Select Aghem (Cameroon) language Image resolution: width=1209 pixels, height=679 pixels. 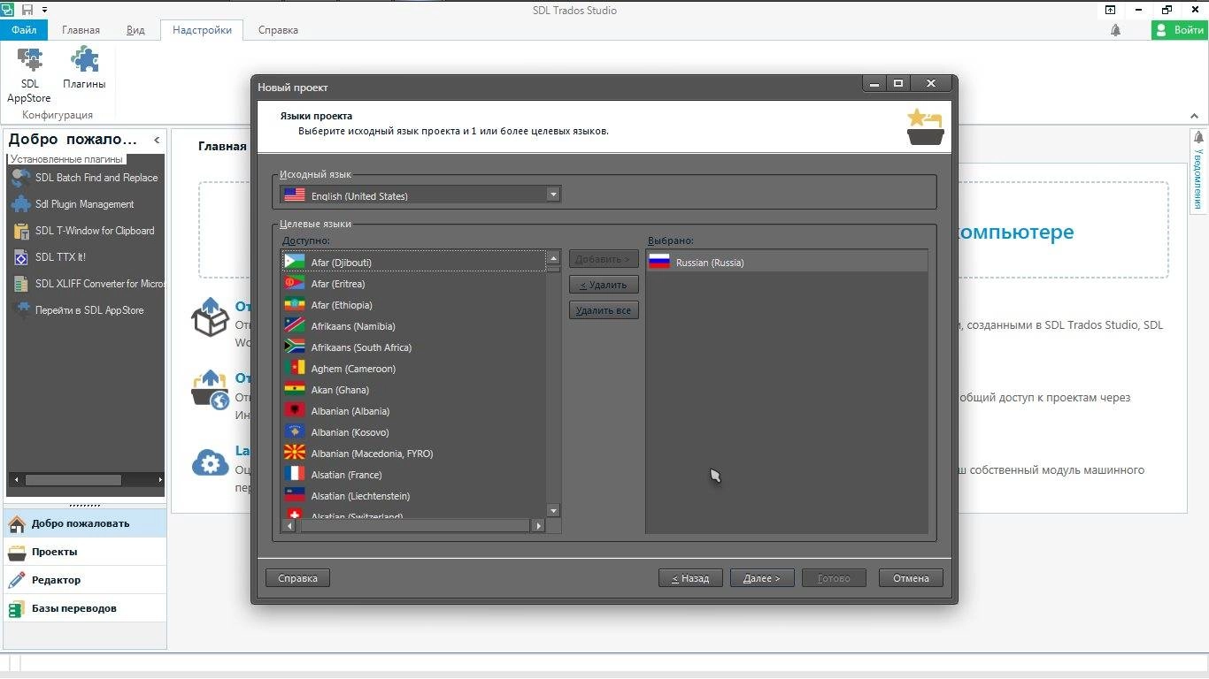[414, 369]
